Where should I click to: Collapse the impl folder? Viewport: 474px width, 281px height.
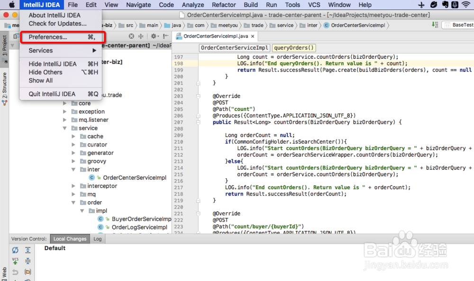pos(82,211)
